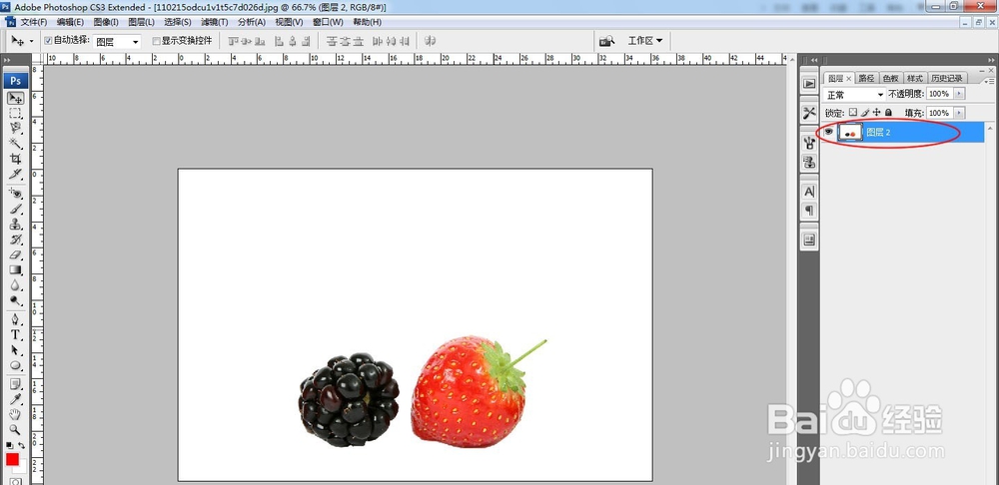The image size is (999, 485).
Task: Open the Actions panel play icon
Action: (809, 84)
